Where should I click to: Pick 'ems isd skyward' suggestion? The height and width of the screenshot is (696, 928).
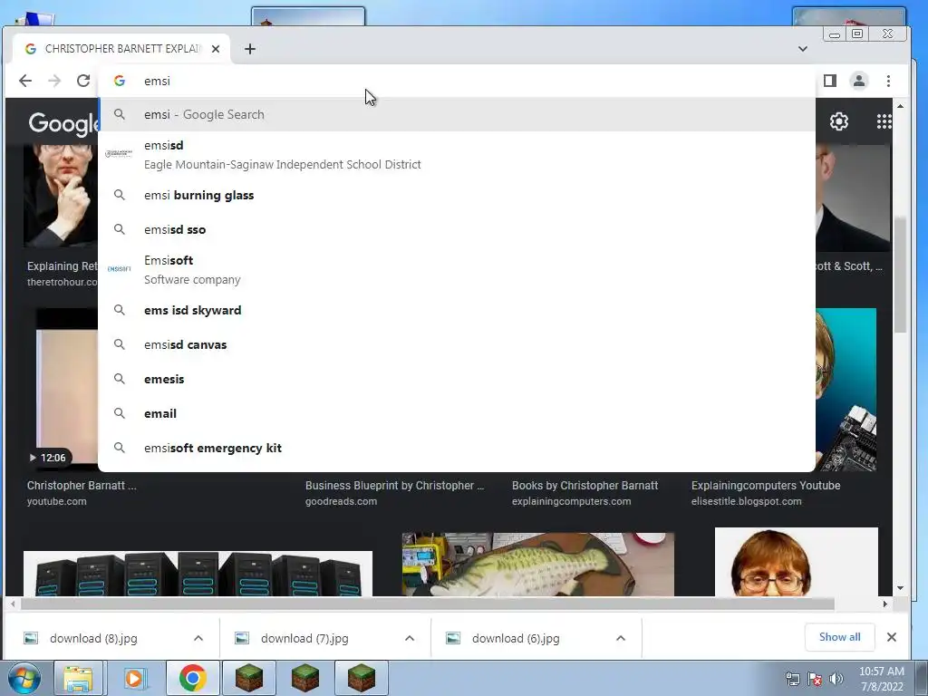(x=457, y=310)
